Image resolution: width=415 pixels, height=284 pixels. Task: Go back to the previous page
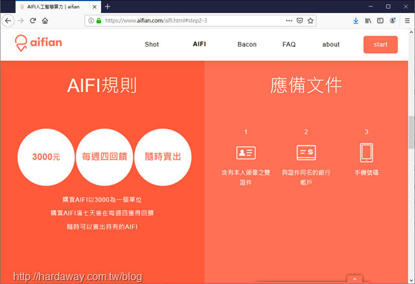(x=8, y=21)
